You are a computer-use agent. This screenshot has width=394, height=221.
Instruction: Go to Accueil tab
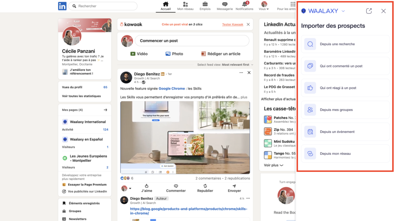click(x=165, y=6)
